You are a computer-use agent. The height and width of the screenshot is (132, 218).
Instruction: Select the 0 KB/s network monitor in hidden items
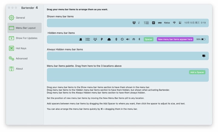pyautogui.click(x=88, y=39)
